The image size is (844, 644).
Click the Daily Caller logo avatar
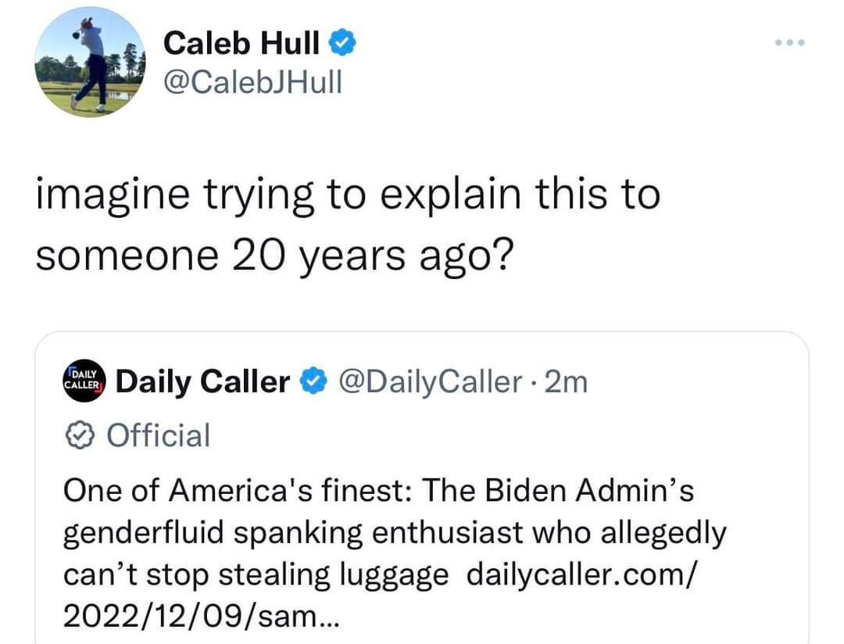pyautogui.click(x=83, y=381)
